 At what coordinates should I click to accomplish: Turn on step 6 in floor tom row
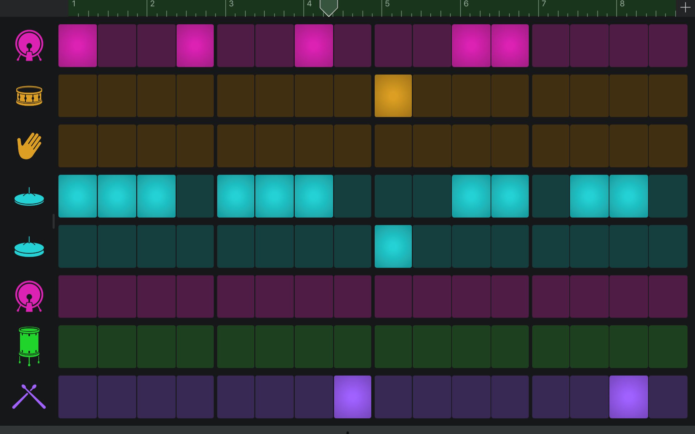click(x=274, y=347)
